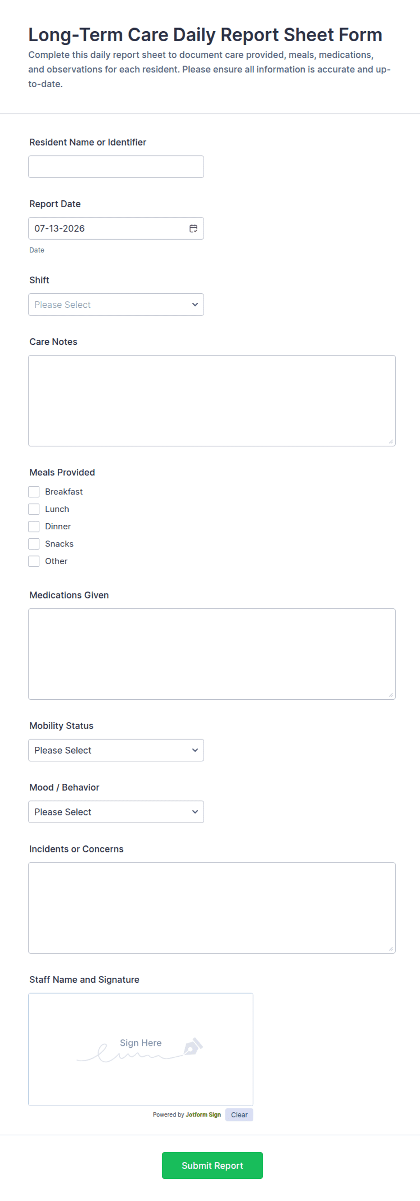
Task: Click the Report Date text field
Action: (116, 228)
